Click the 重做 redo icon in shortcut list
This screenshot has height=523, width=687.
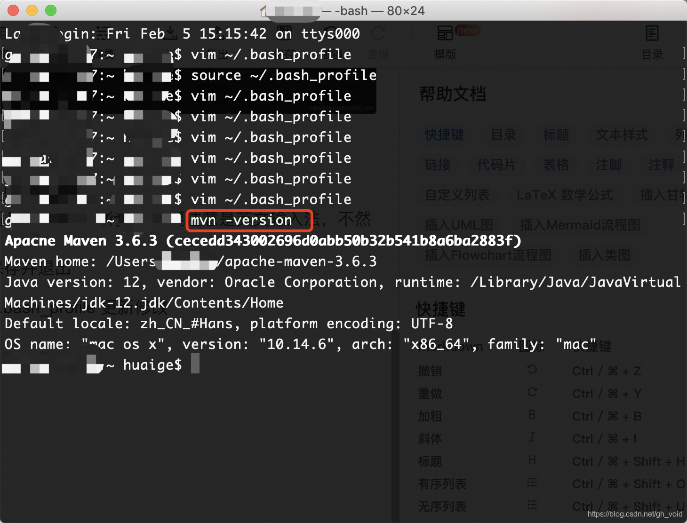[x=532, y=392]
